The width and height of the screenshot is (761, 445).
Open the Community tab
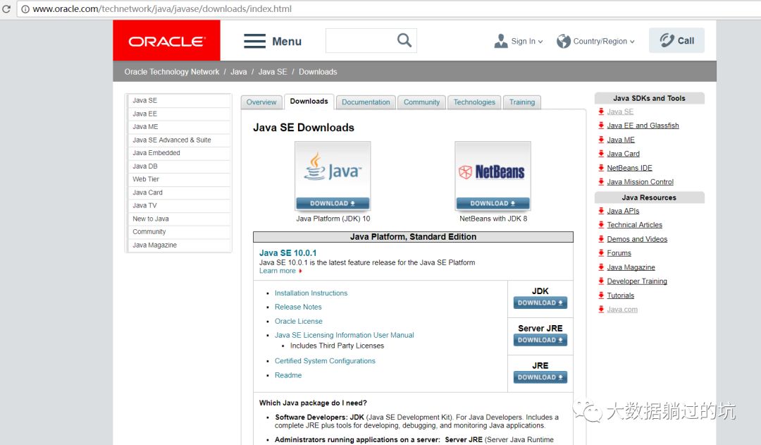422,102
